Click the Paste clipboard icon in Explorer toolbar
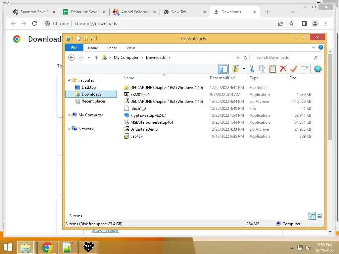The height and width of the screenshot is (254, 339). pos(273,69)
